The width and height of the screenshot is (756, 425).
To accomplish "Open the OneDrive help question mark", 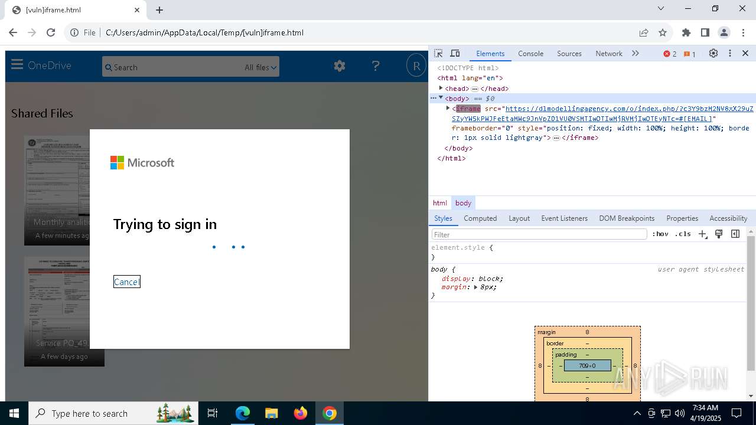I will (x=376, y=66).
